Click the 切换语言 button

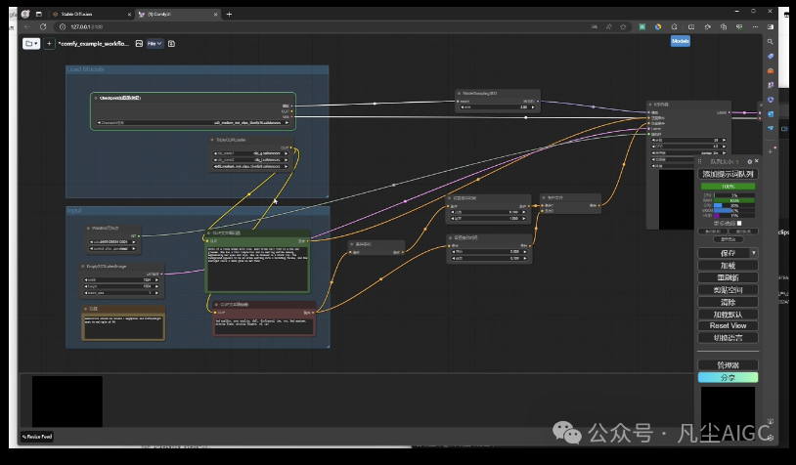pos(728,338)
